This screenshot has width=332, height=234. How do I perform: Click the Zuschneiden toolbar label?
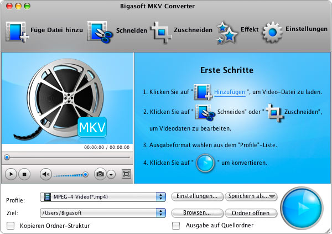tap(193, 30)
